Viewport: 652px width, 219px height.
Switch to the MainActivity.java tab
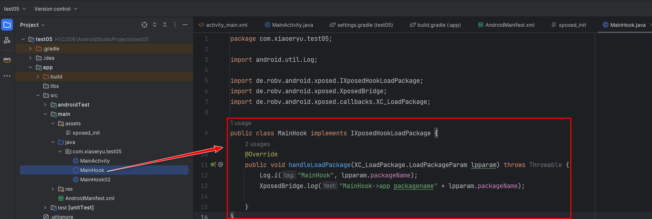[x=289, y=25]
